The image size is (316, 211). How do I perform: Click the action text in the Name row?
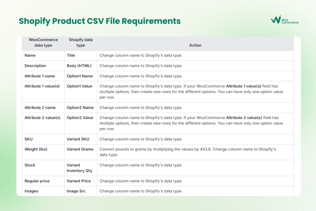click(x=141, y=56)
